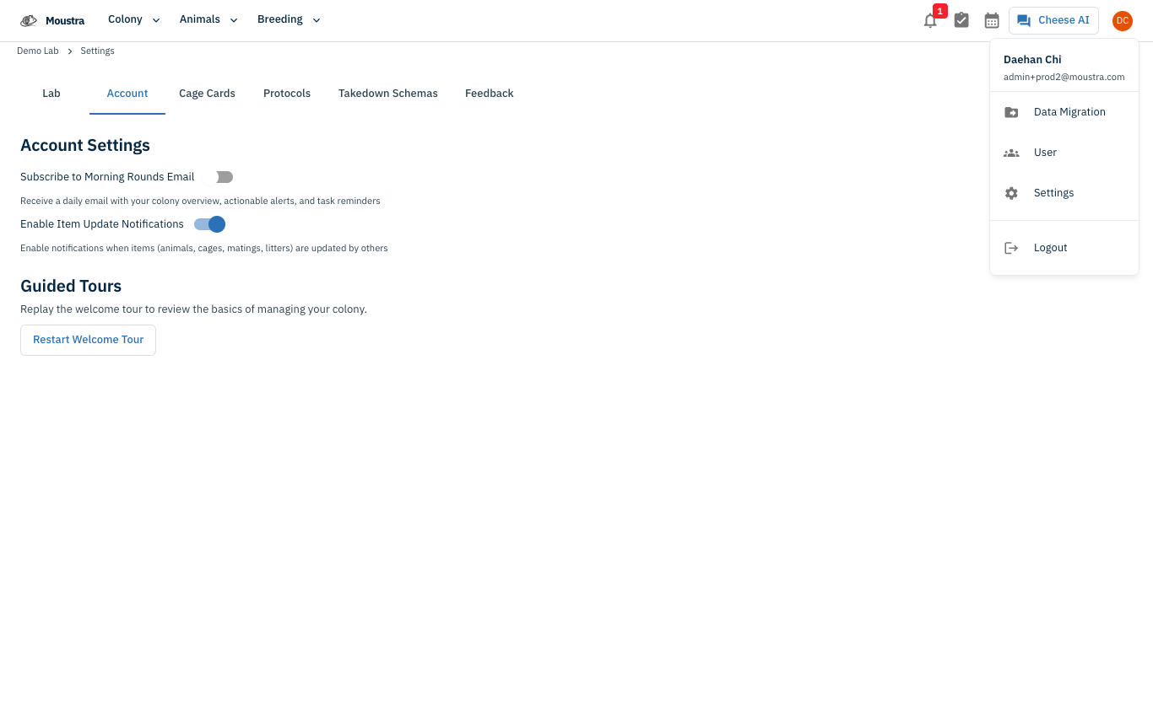Expand the Colony menu chevron
This screenshot has height=720, width=1153.
tap(156, 20)
